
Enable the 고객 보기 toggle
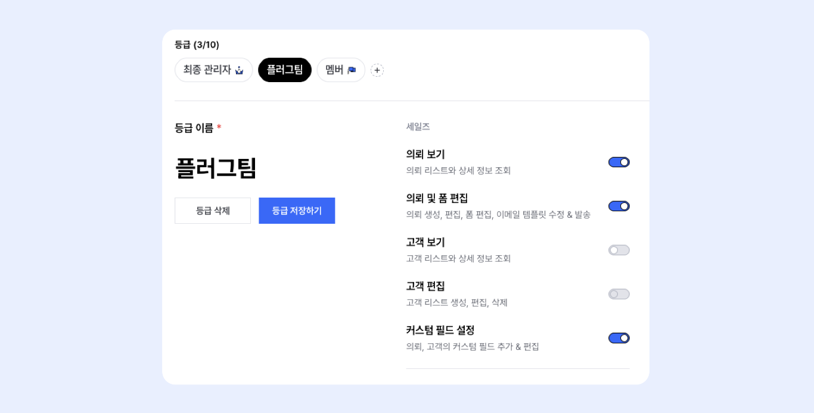click(x=619, y=250)
